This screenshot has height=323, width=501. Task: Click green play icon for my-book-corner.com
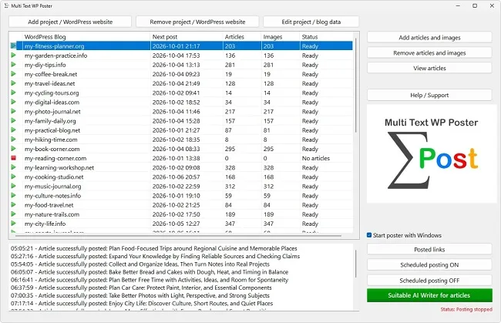[13, 149]
